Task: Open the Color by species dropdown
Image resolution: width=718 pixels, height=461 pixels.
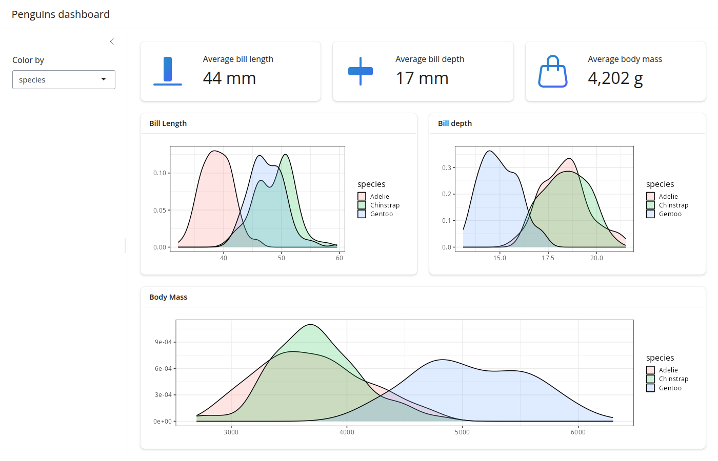Action: (x=64, y=80)
